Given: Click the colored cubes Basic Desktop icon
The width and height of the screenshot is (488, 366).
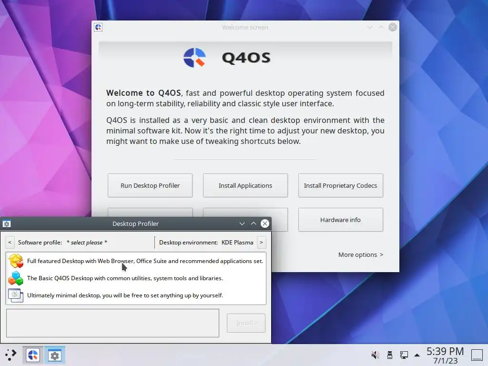Looking at the screenshot, I should pos(16,278).
